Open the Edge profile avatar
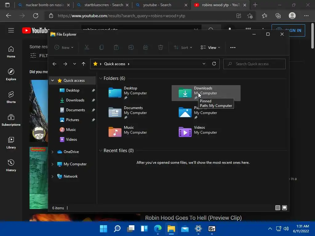Viewport: 315px width, 236px height. click(x=292, y=16)
